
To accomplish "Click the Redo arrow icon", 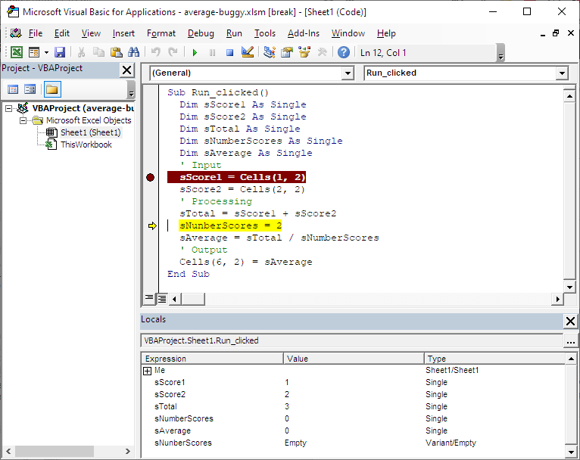I will coord(173,52).
